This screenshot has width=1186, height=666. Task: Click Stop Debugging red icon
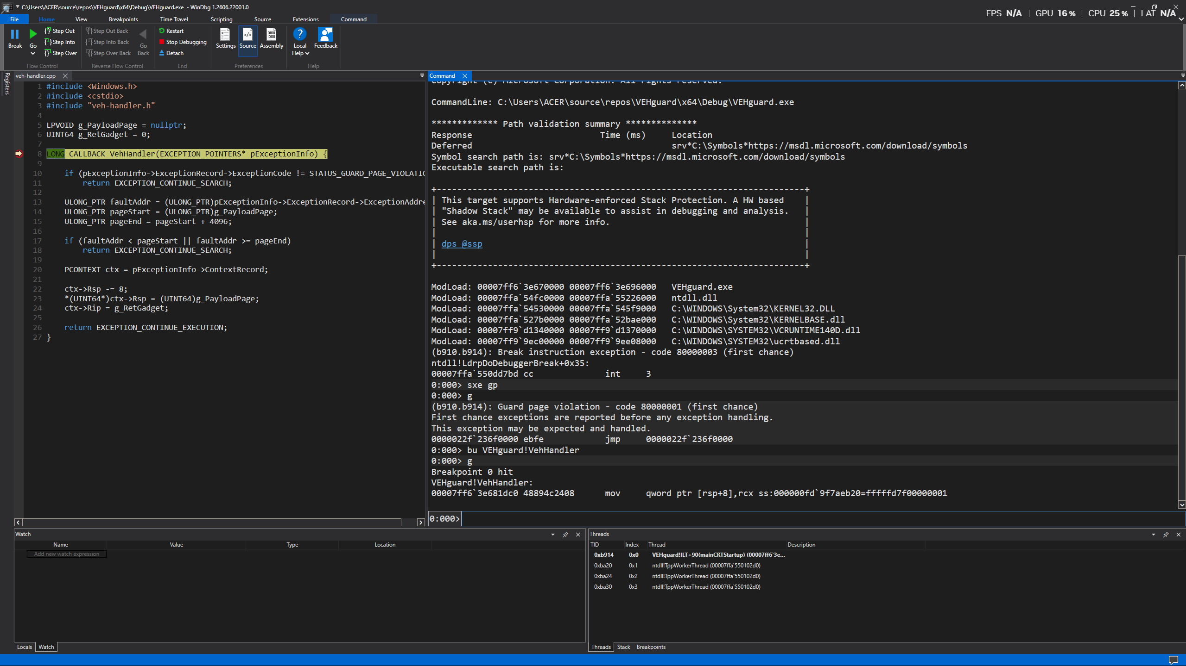pyautogui.click(x=162, y=42)
